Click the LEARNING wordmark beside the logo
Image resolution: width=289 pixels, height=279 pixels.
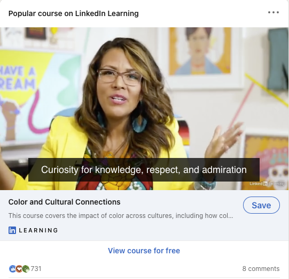(38, 230)
